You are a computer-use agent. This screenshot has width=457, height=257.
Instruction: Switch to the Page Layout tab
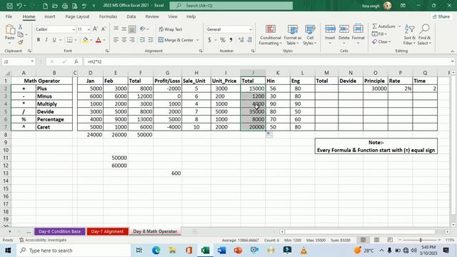point(77,16)
